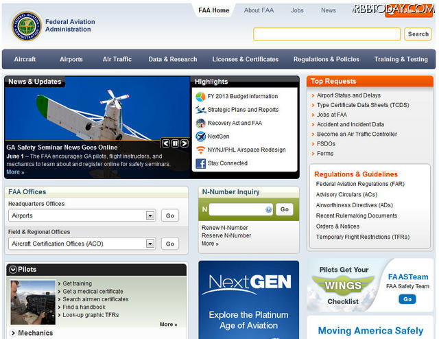Viewport: 439px width, 339px height.
Task: Click Reserve N-Number link
Action: click(x=226, y=235)
